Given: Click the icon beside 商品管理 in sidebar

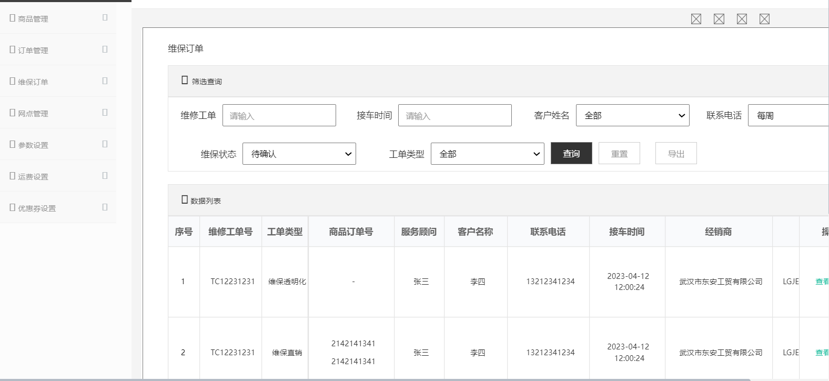Looking at the screenshot, I should (12, 18).
